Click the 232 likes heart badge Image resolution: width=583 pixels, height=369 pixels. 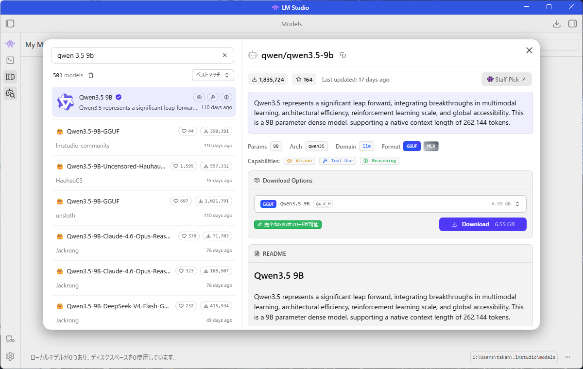[186, 306]
